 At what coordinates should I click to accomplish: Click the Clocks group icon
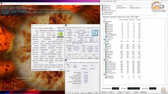coord(104,60)
